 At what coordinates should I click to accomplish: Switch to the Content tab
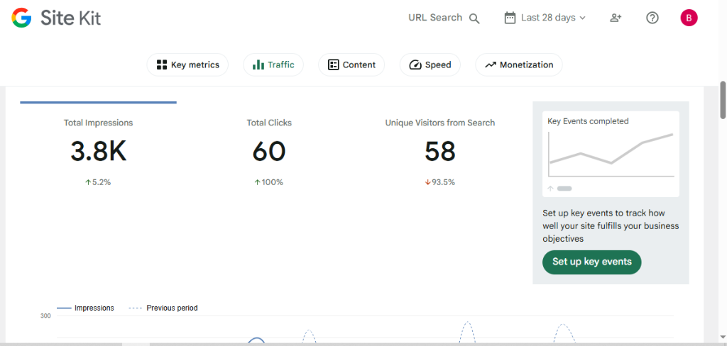click(351, 65)
